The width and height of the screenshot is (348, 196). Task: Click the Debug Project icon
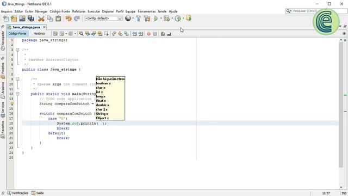[x=166, y=19]
